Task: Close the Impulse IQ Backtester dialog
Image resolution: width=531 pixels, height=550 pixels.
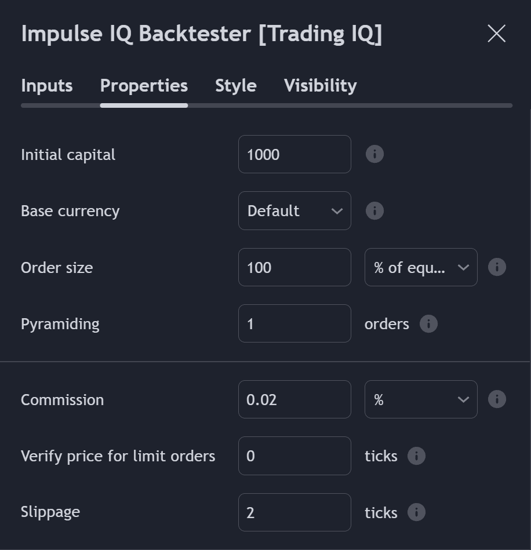Action: pyautogui.click(x=496, y=34)
